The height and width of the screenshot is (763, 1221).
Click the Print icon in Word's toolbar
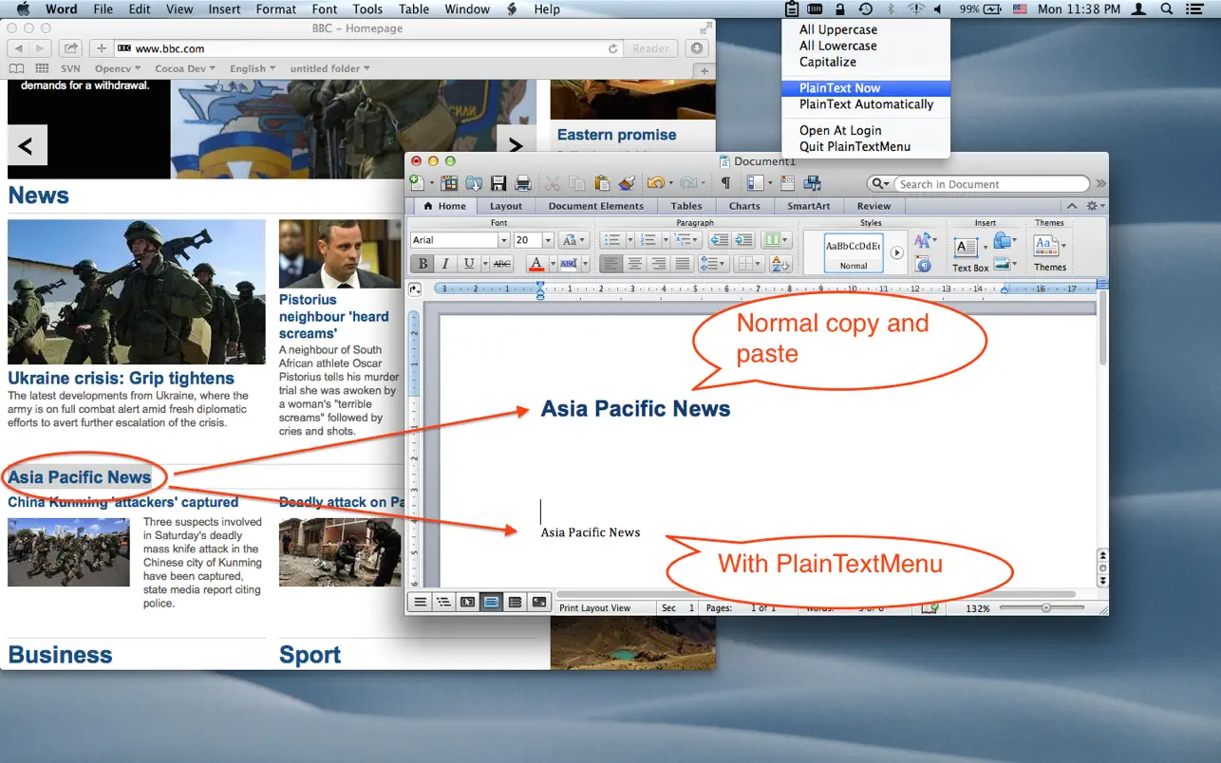tap(523, 184)
